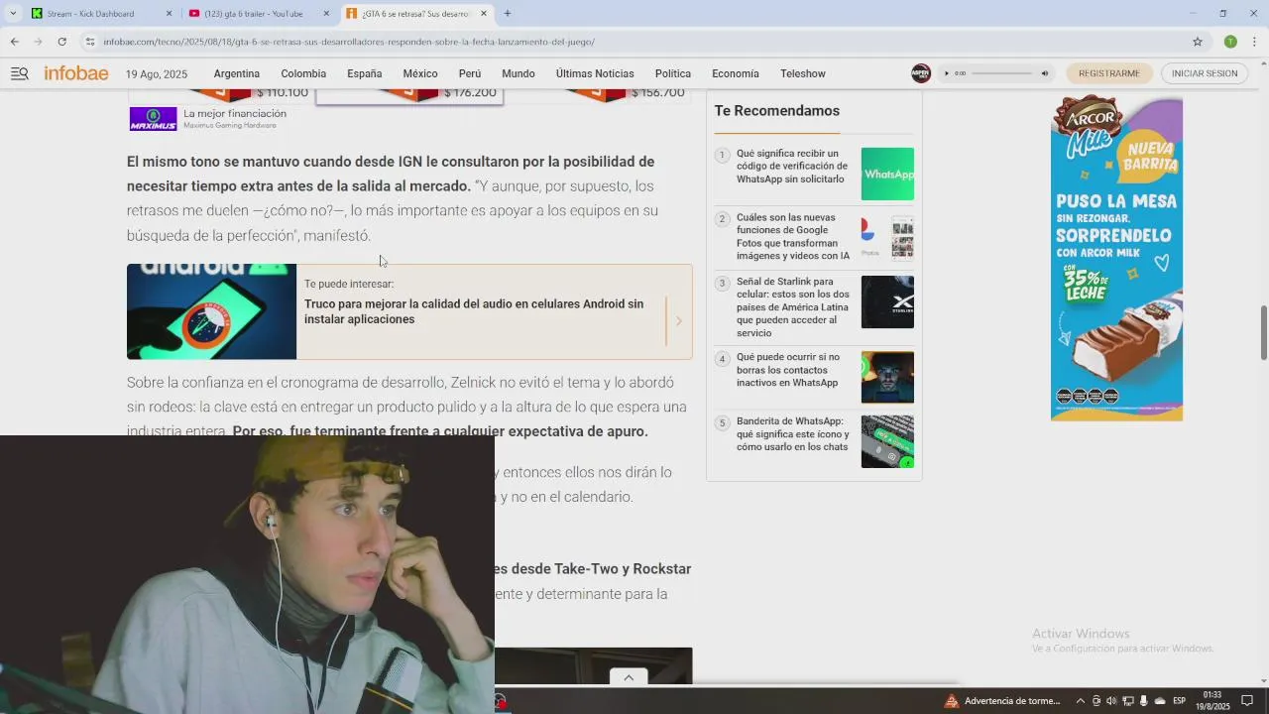The width and height of the screenshot is (1269, 714).
Task: Click the chevron arrow on Te puede interesar card
Action: coord(679,320)
